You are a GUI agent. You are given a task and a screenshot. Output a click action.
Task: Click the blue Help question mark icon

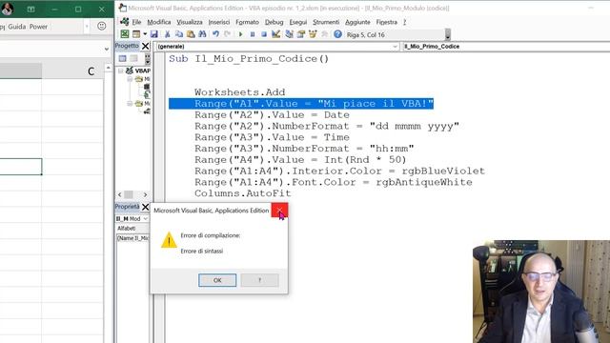click(x=337, y=34)
